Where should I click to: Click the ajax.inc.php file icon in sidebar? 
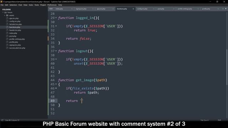click(x=7, y=18)
